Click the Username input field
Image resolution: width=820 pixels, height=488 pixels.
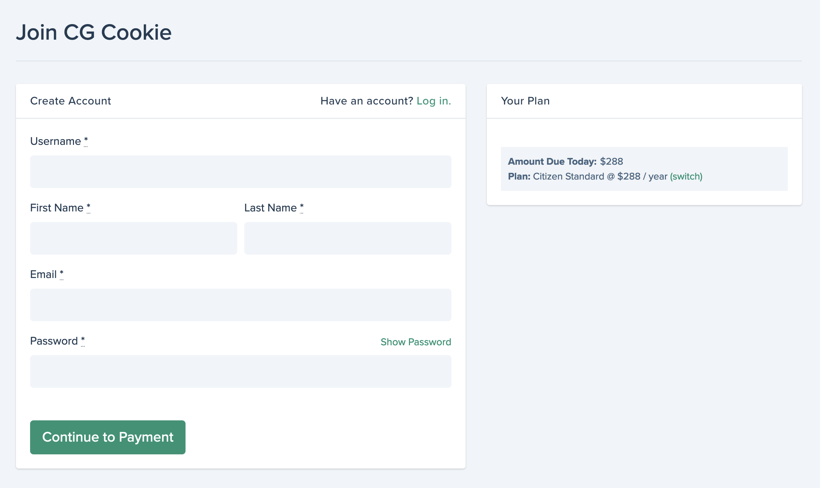pyautogui.click(x=240, y=172)
